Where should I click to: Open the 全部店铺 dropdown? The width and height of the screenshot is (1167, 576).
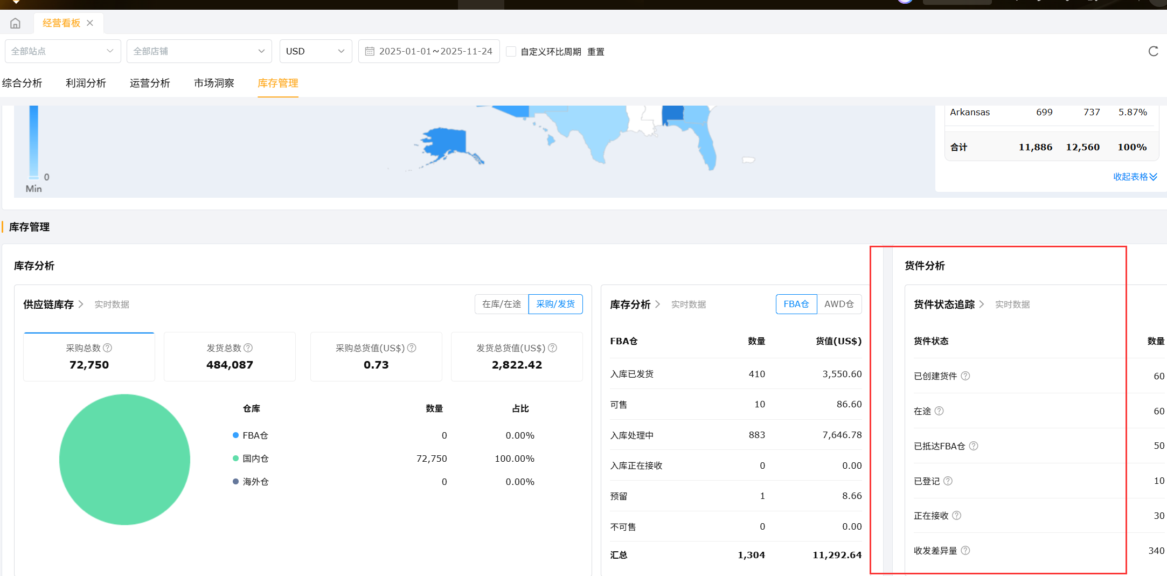199,51
